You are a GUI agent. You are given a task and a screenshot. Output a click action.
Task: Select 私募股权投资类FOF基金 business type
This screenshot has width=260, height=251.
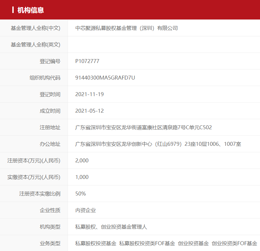(147, 244)
